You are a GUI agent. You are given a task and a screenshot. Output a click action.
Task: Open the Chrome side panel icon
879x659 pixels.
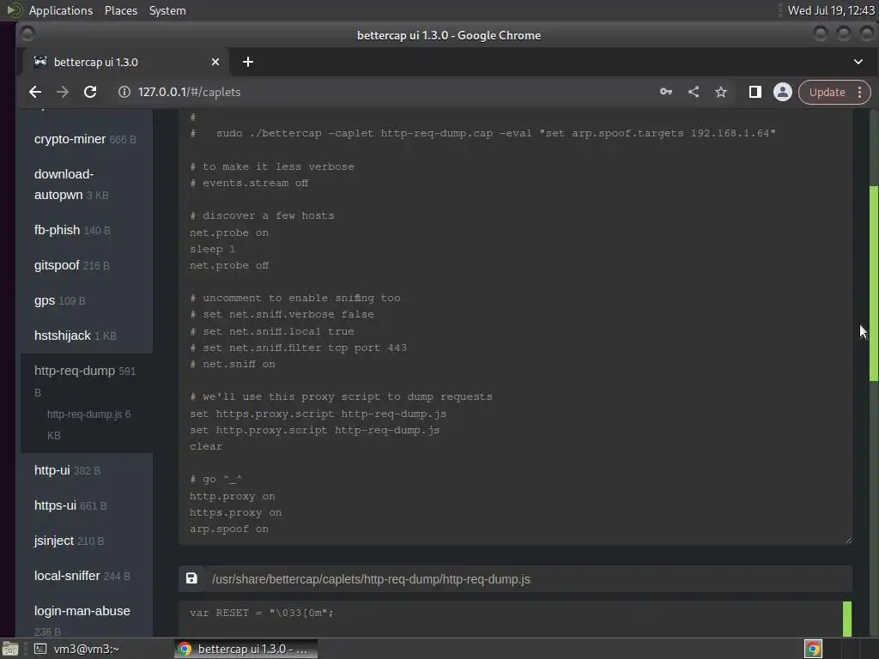[755, 92]
